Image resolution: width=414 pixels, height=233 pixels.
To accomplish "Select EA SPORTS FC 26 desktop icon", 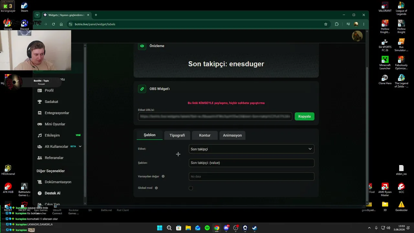I will [385, 45].
